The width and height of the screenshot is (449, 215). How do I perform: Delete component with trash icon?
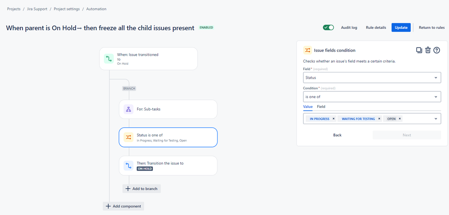(428, 50)
